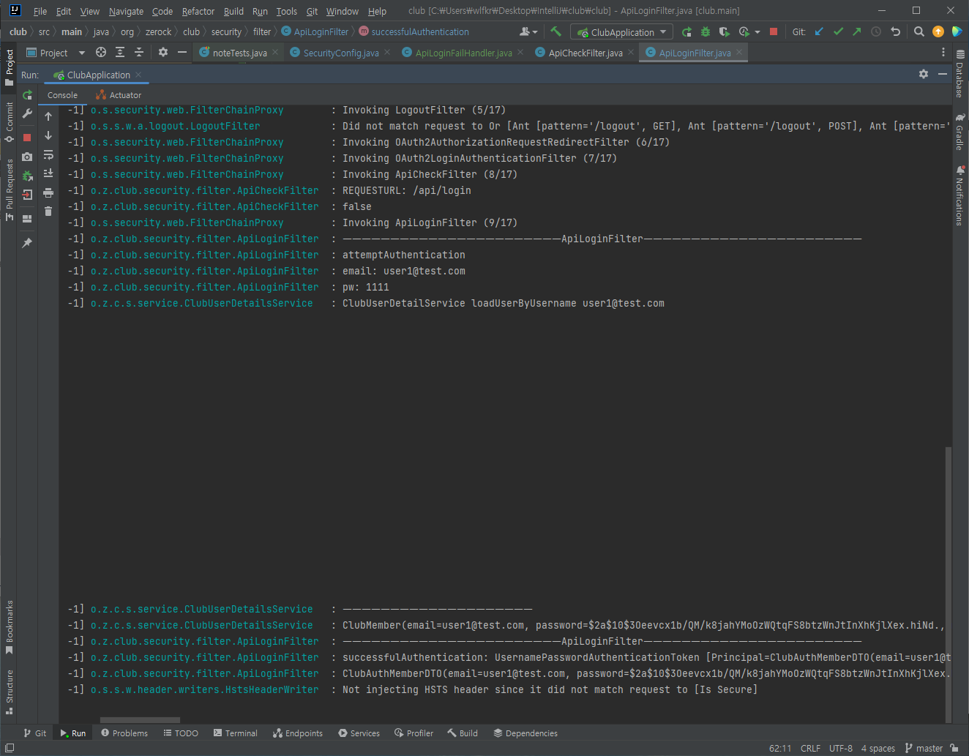Screen dimensions: 969x756
Task: Open ClubApplication run configuration dropdown
Action: point(622,32)
